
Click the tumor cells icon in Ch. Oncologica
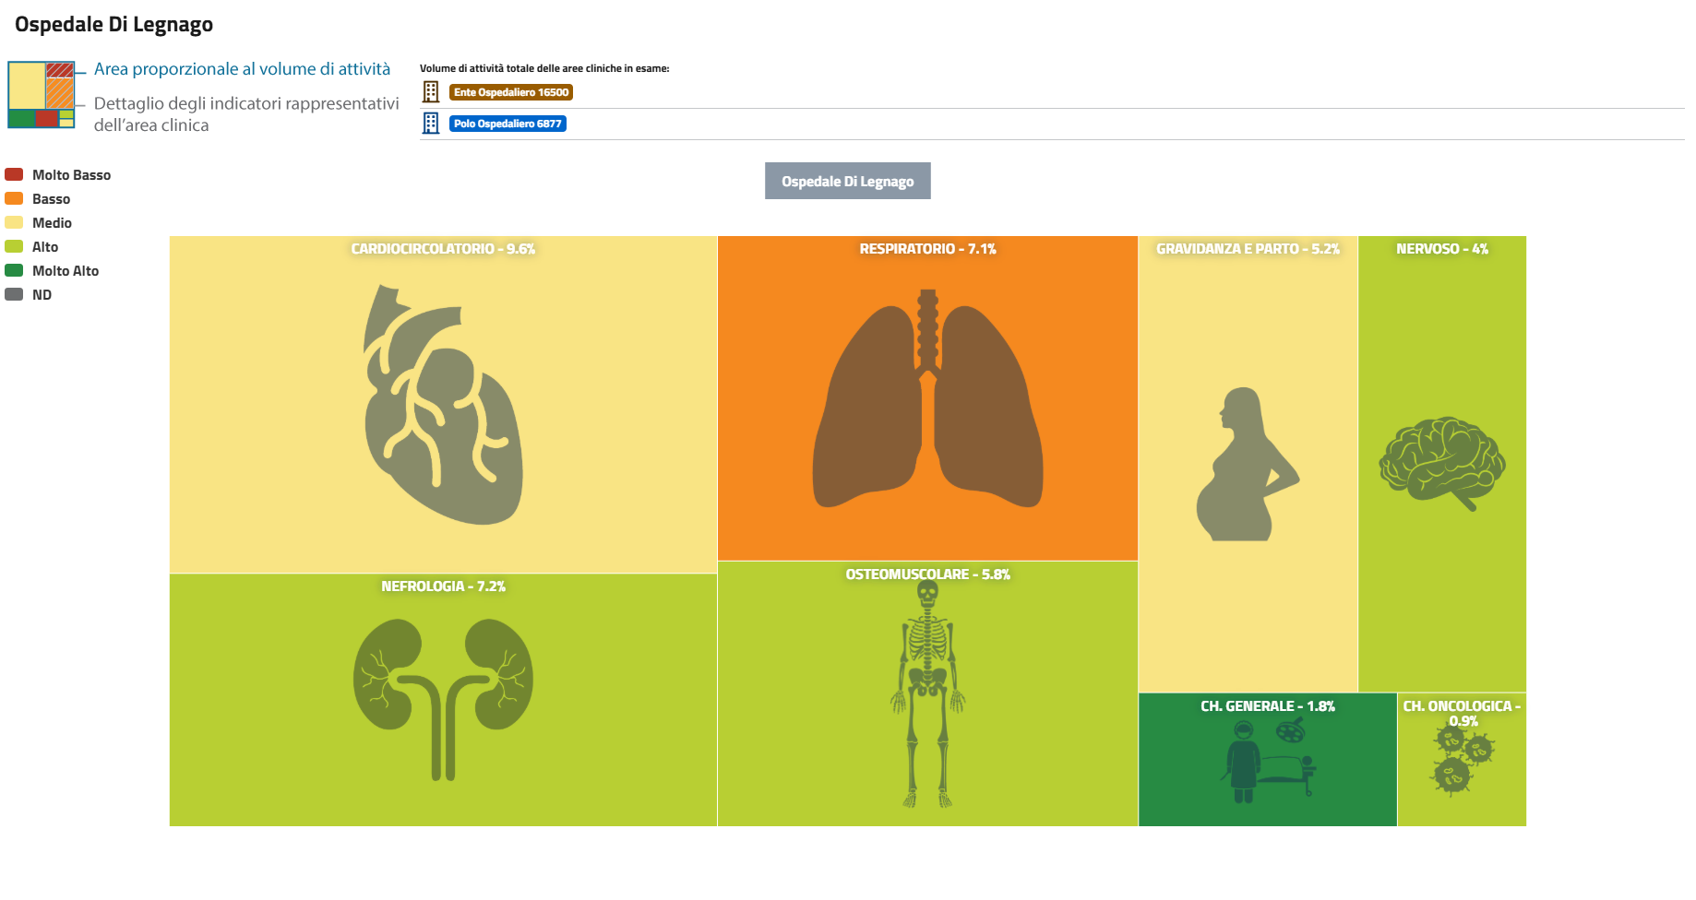(1462, 760)
